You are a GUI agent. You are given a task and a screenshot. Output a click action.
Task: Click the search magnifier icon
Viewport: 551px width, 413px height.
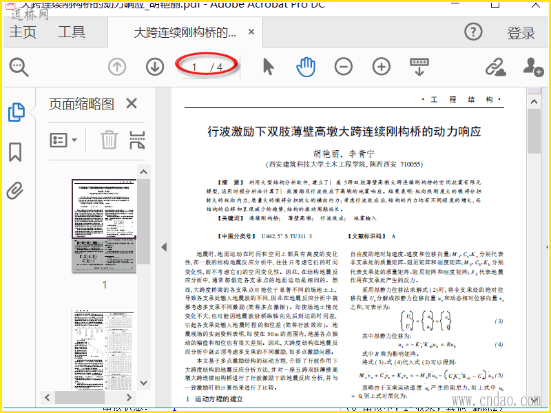(19, 67)
